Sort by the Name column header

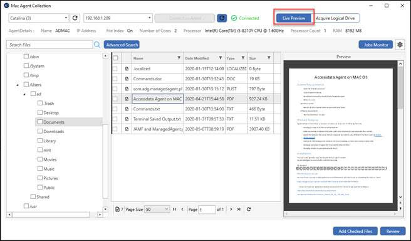[138, 58]
